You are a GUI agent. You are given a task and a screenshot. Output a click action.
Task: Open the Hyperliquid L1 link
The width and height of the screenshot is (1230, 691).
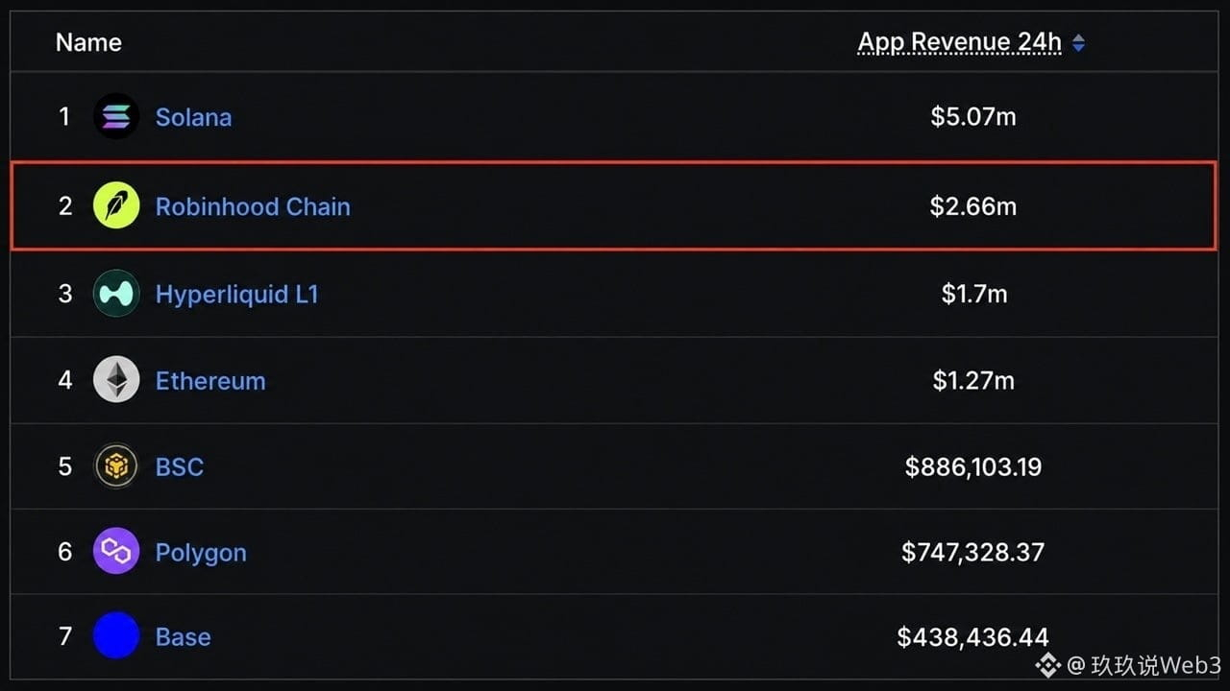pyautogui.click(x=236, y=294)
